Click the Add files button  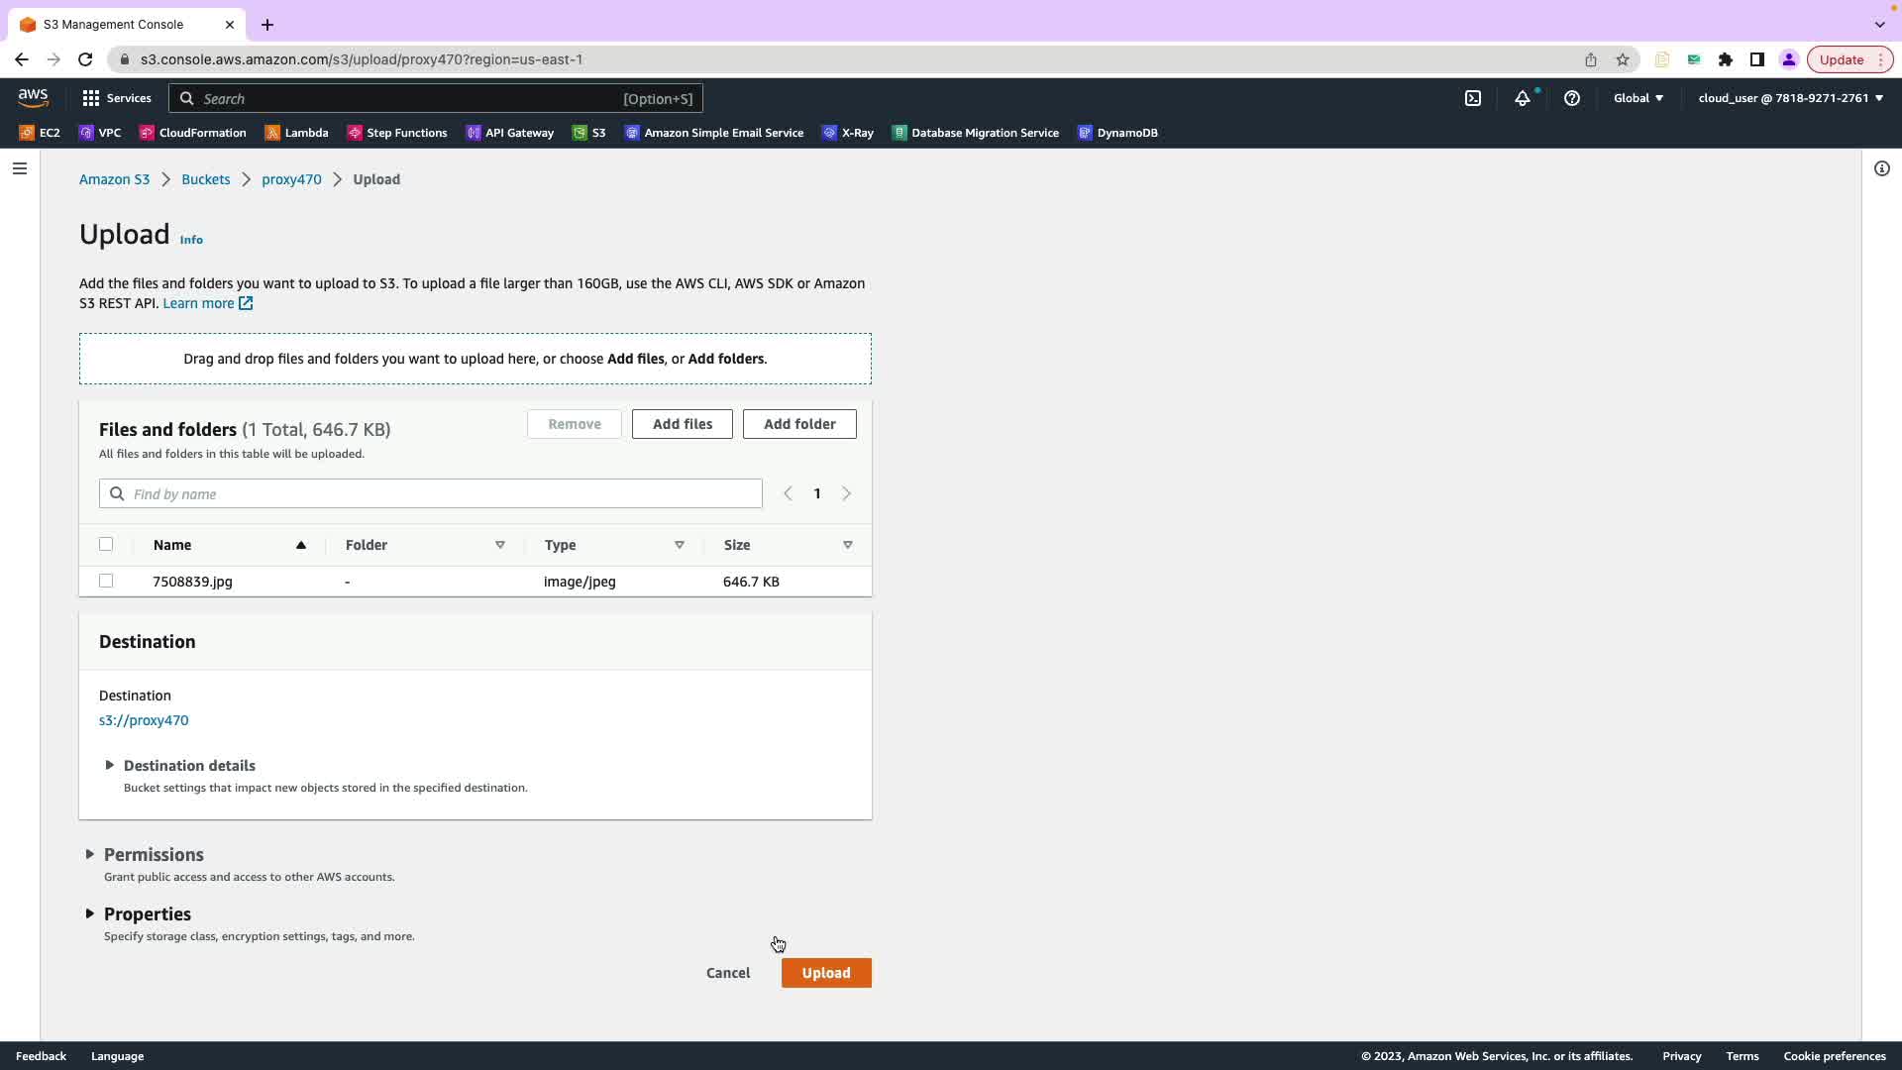[683, 424]
